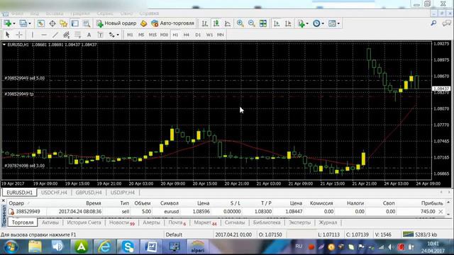Open the Templates icon
Screen dimensions: 454x255
(332, 23)
